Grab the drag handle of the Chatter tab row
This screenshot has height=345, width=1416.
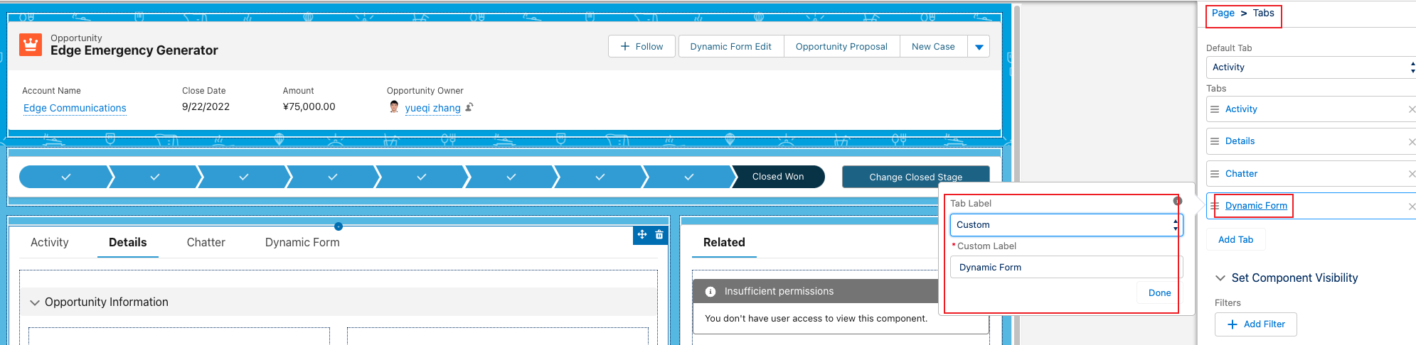[x=1215, y=174]
